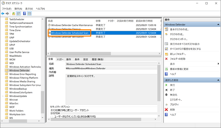The width and height of the screenshot is (221, 128).
Task: Click the Windows Defender folder icon in tree
Action: [x=7, y=70]
